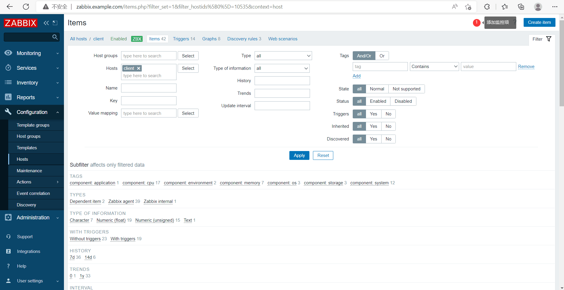The height and width of the screenshot is (290, 564).
Task: Select Or tags evaluation
Action: pyautogui.click(x=382, y=56)
